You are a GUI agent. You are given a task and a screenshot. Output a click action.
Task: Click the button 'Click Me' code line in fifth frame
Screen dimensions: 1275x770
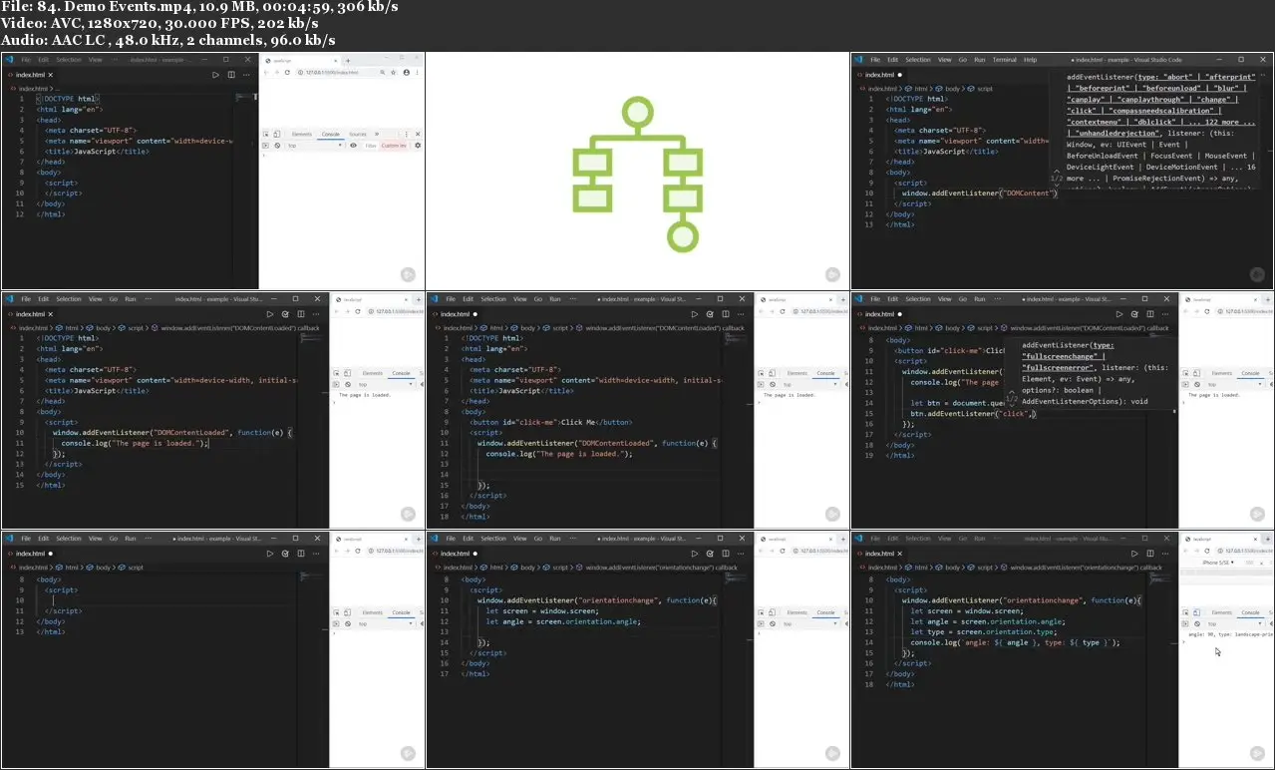click(551, 422)
